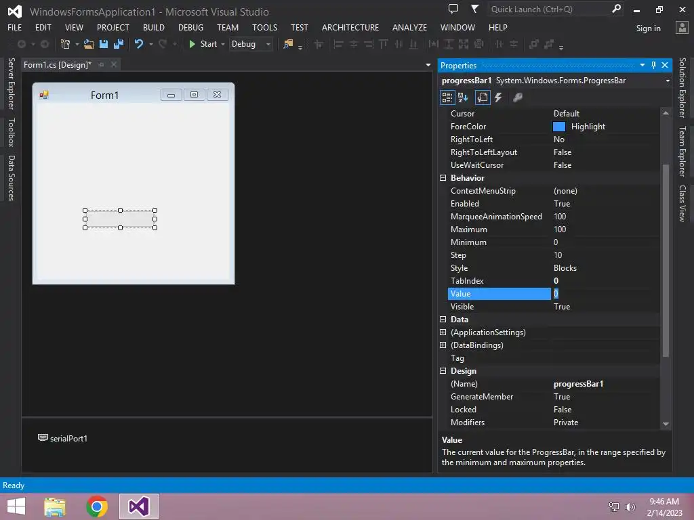This screenshot has height=520, width=694.
Task: Select the Enabled property row
Action: (553, 204)
